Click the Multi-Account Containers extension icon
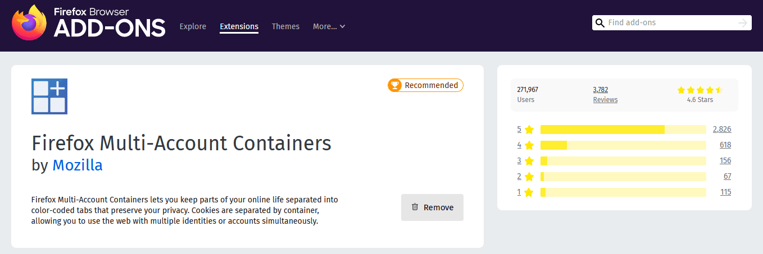The width and height of the screenshot is (763, 254). click(x=49, y=96)
